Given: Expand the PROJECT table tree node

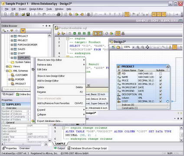Looking at the screenshot, I should point(12,40).
